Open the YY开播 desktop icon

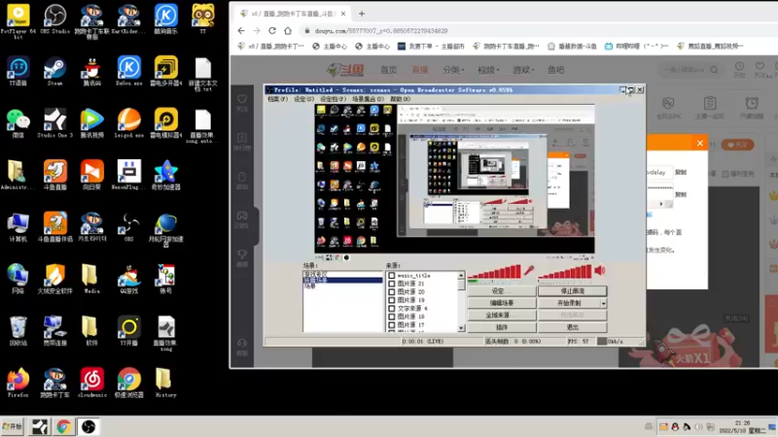(129, 330)
